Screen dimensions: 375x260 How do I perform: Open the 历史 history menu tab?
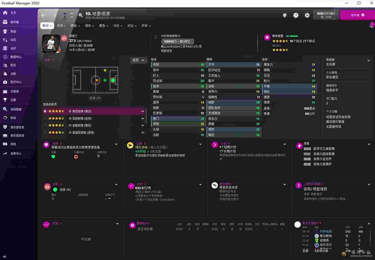[146, 26]
